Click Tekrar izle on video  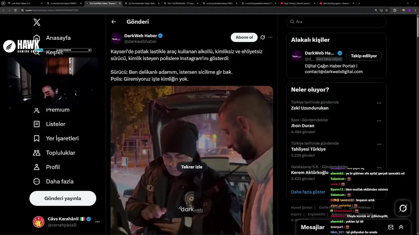[x=192, y=167]
